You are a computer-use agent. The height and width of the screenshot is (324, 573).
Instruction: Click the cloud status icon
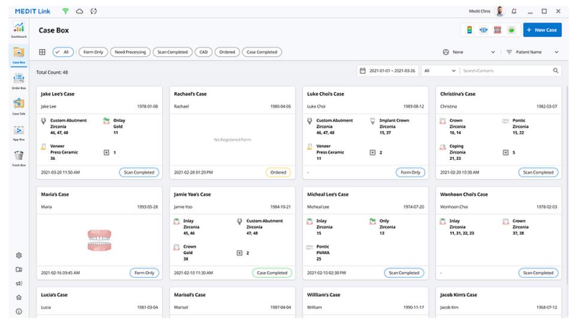point(79,11)
